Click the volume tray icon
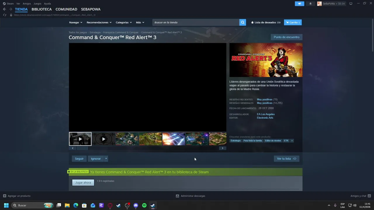 (355, 205)
